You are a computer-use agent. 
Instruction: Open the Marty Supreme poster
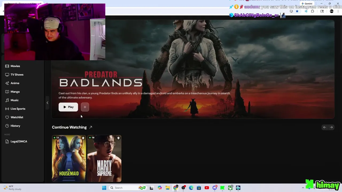[104, 159]
